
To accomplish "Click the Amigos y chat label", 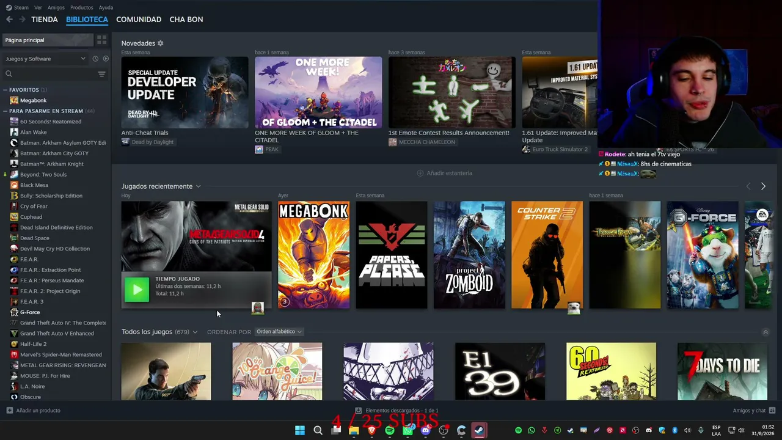I will pos(749,411).
